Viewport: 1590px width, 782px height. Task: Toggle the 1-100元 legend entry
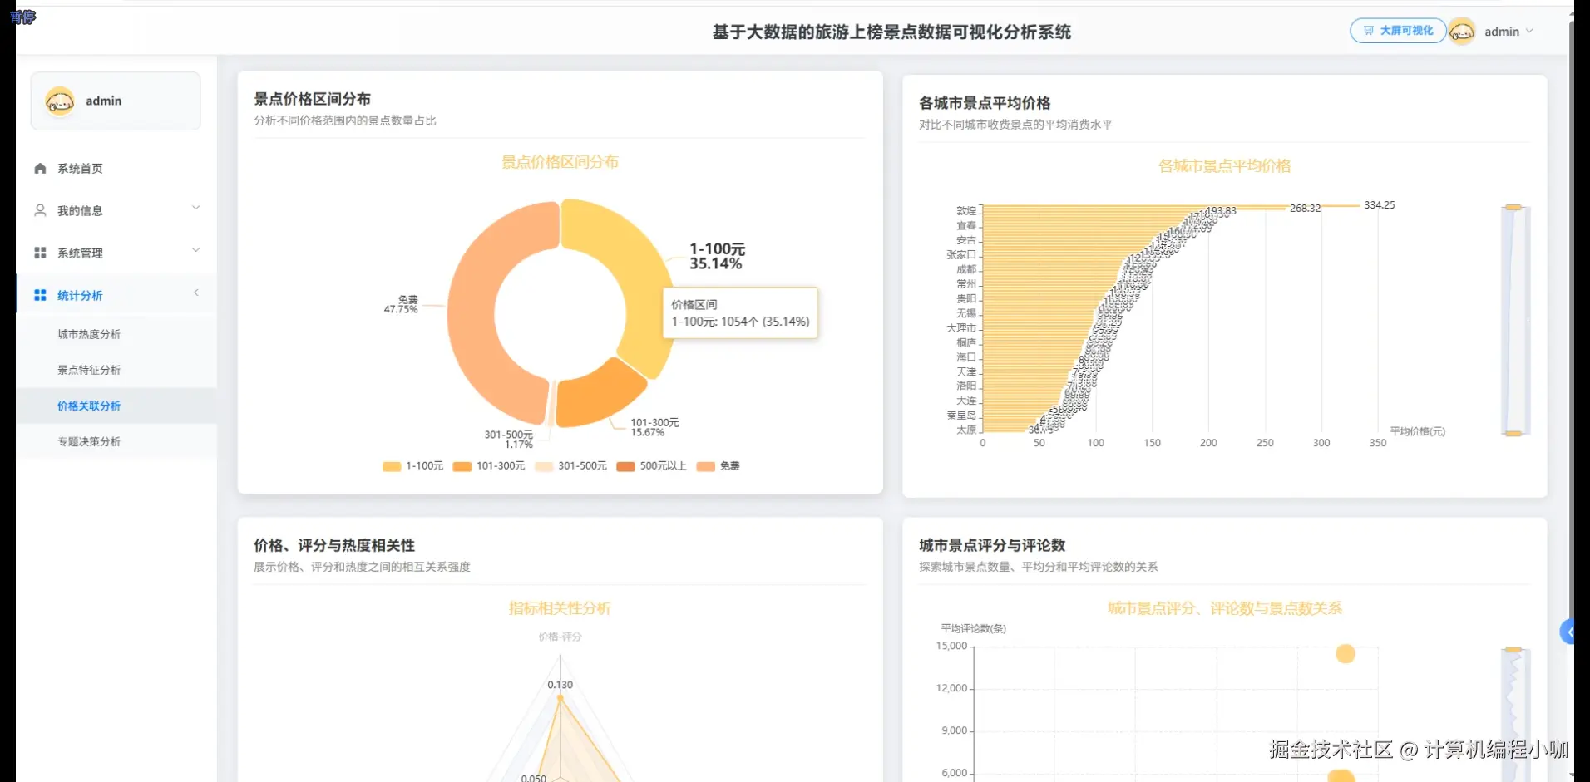pos(412,466)
